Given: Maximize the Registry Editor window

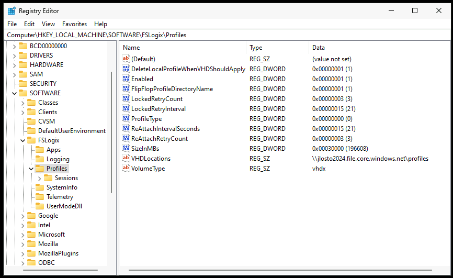Looking at the screenshot, I should (415, 10).
